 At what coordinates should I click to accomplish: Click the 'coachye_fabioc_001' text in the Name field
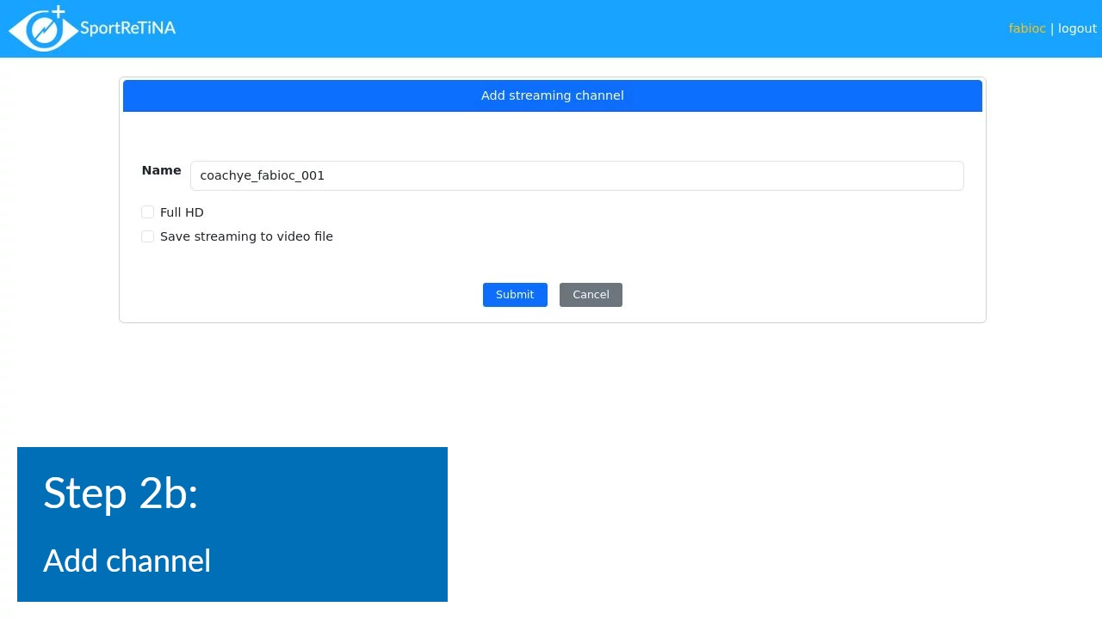[262, 175]
